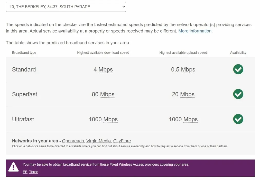Click the Broadband type column header
The width and height of the screenshot is (260, 180).
click(x=24, y=53)
